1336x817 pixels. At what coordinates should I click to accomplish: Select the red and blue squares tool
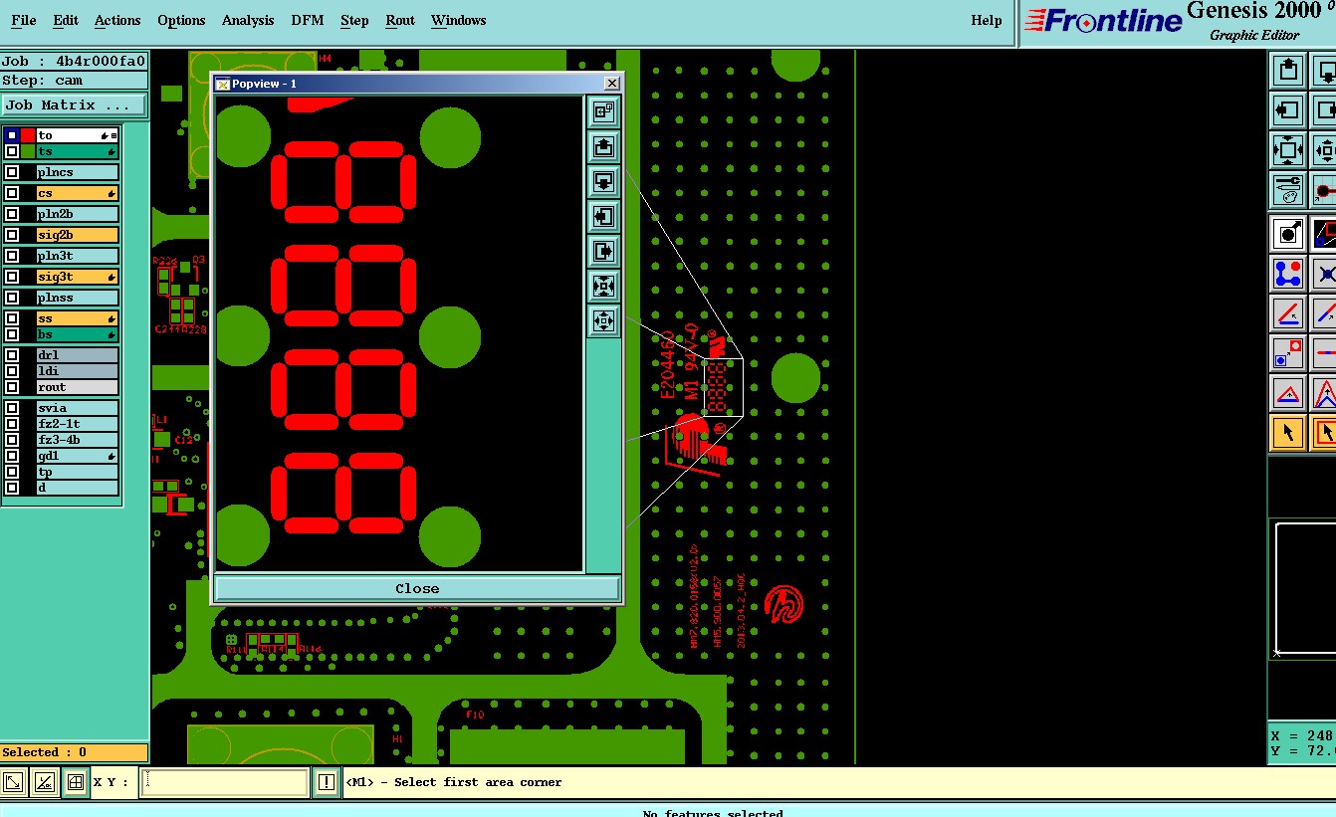[x=1288, y=353]
